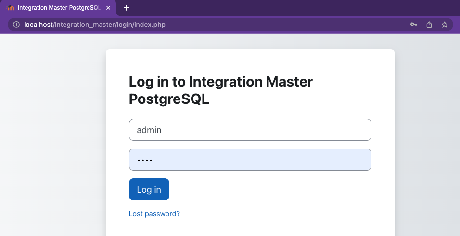Click the Moodle favicon in the browser tab
Image resolution: width=460 pixels, height=236 pixels.
(x=10, y=8)
